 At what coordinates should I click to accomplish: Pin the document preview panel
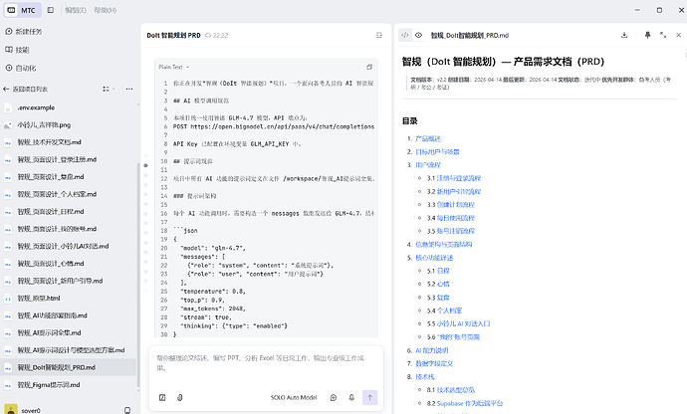(647, 35)
